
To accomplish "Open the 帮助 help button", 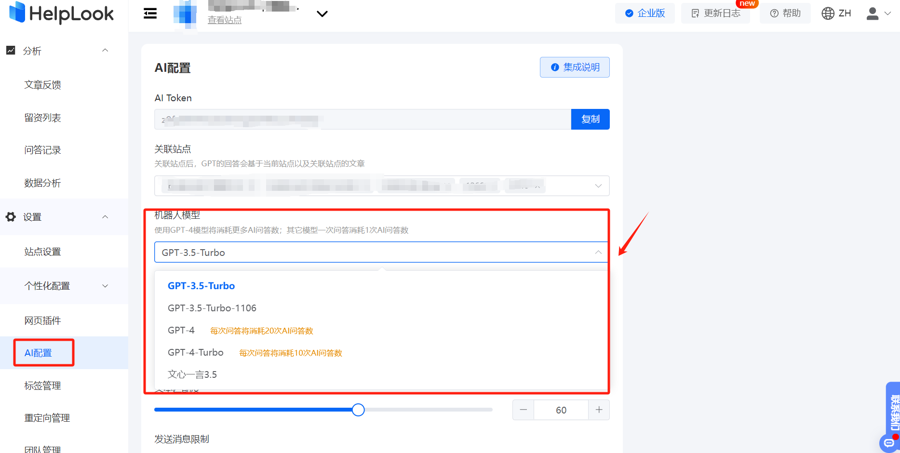I will pyautogui.click(x=785, y=13).
